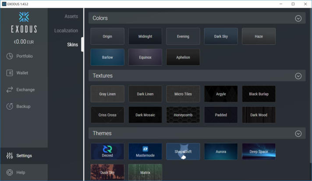Click the Help lifebuoy icon
Image resolution: width=312 pixels, height=181 pixels.
point(10,172)
